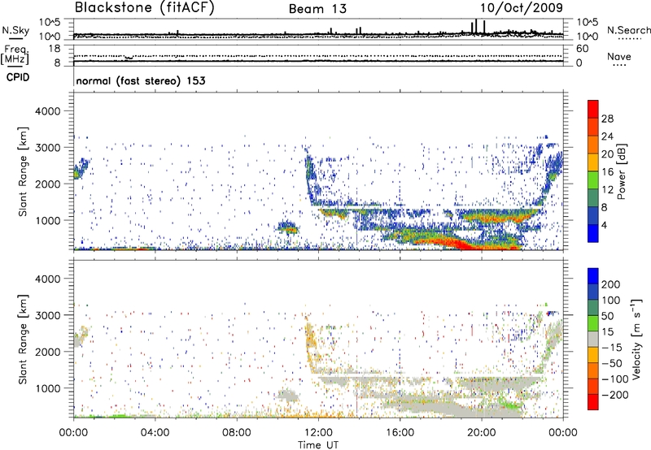
Task: Click the '18' frequency axis tick
Action: tap(55, 49)
